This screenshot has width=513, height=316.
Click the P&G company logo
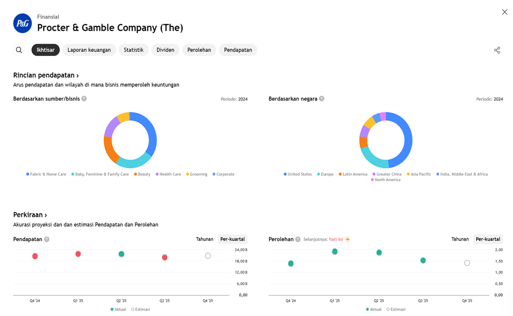[23, 23]
